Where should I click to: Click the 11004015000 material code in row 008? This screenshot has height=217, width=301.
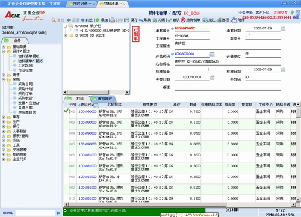coord(87,177)
